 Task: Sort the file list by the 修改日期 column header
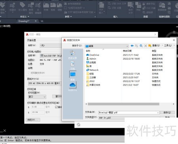point(136,51)
